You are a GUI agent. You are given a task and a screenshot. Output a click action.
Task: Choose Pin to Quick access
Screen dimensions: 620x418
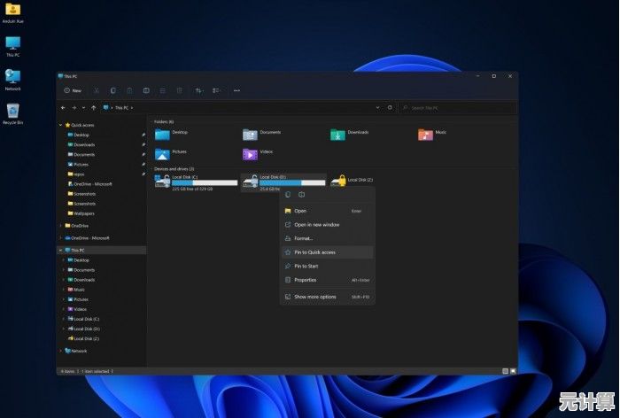pyautogui.click(x=314, y=252)
